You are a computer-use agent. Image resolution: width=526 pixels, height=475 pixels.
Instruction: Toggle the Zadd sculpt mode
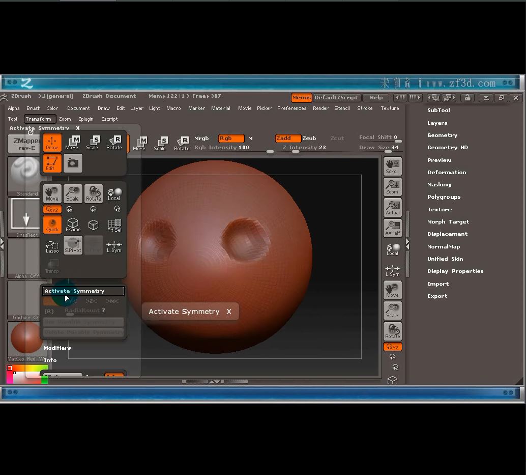(288, 138)
